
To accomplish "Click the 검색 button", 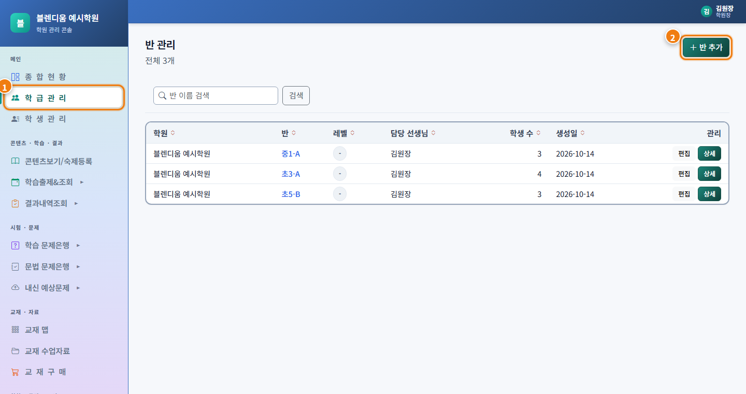I will (x=296, y=95).
